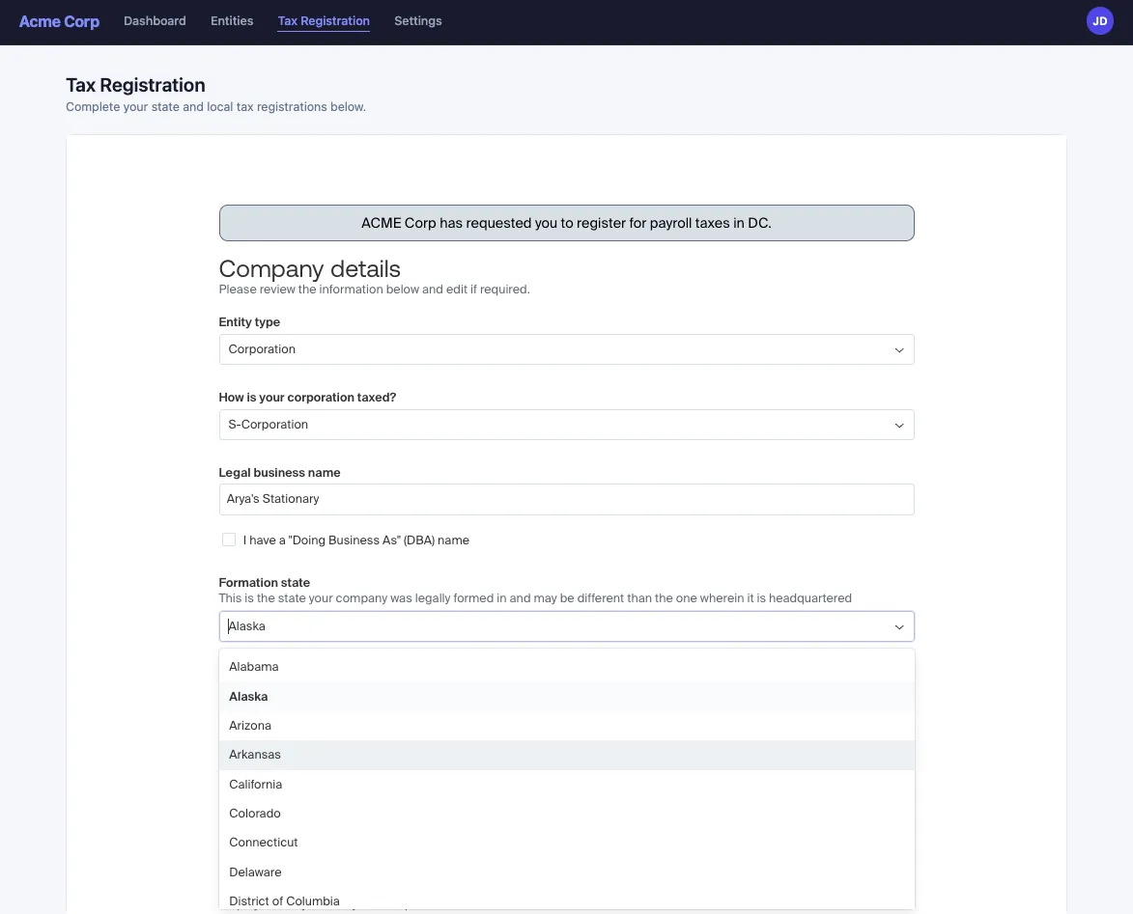Image resolution: width=1133 pixels, height=914 pixels.
Task: Click the "Company details" heading
Action: click(309, 268)
